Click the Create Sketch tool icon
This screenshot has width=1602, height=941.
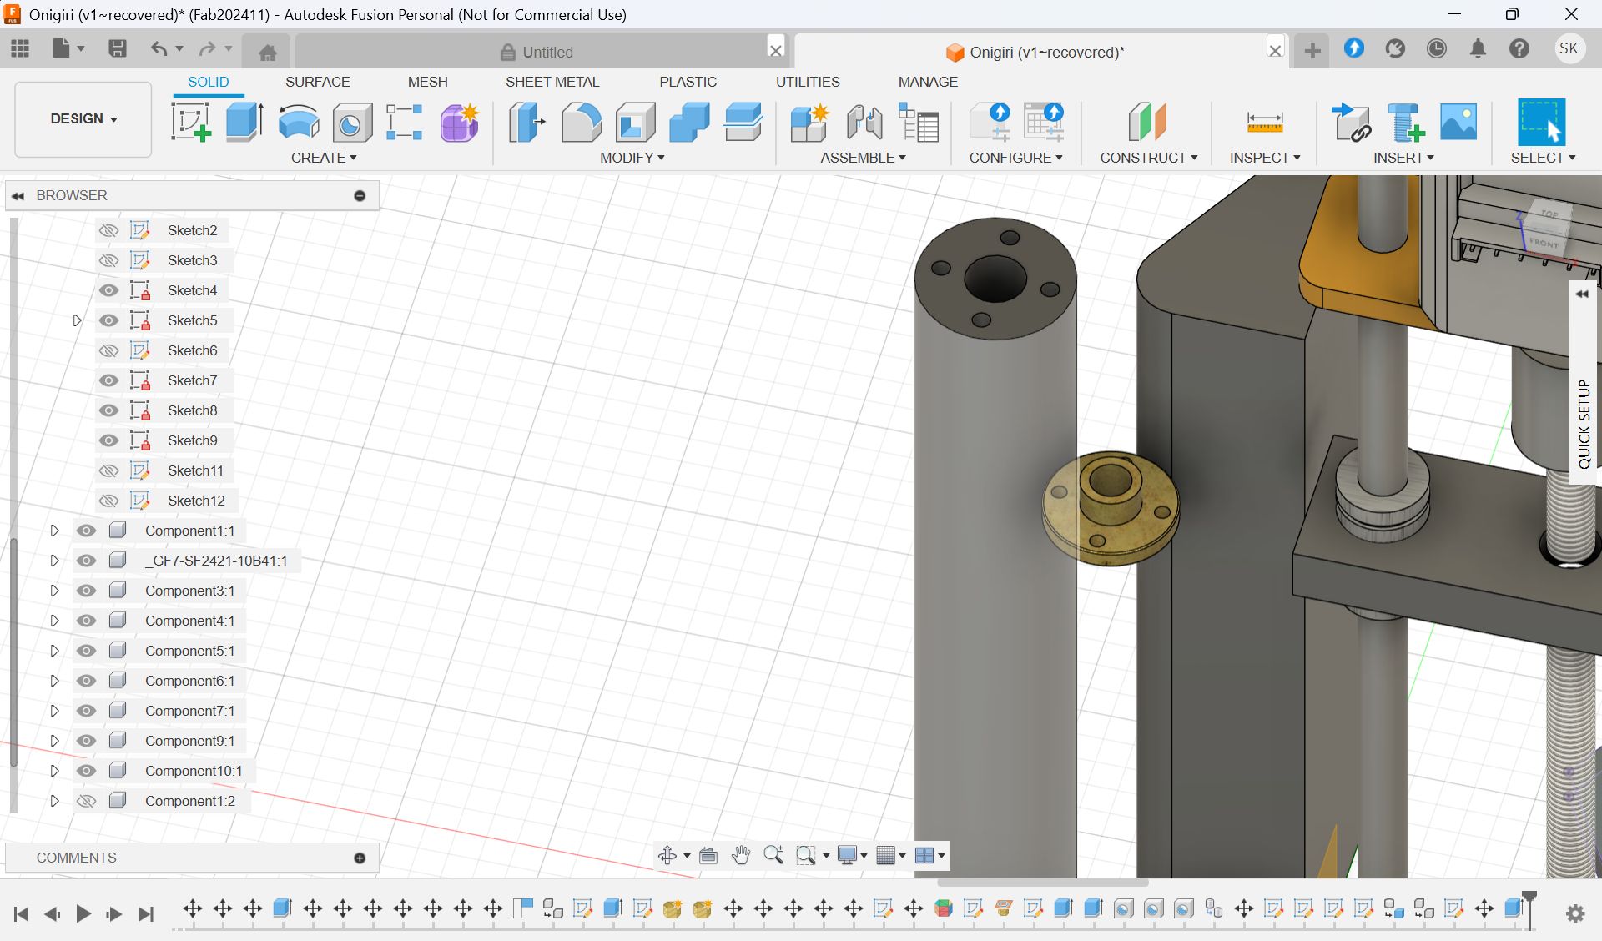pyautogui.click(x=191, y=123)
